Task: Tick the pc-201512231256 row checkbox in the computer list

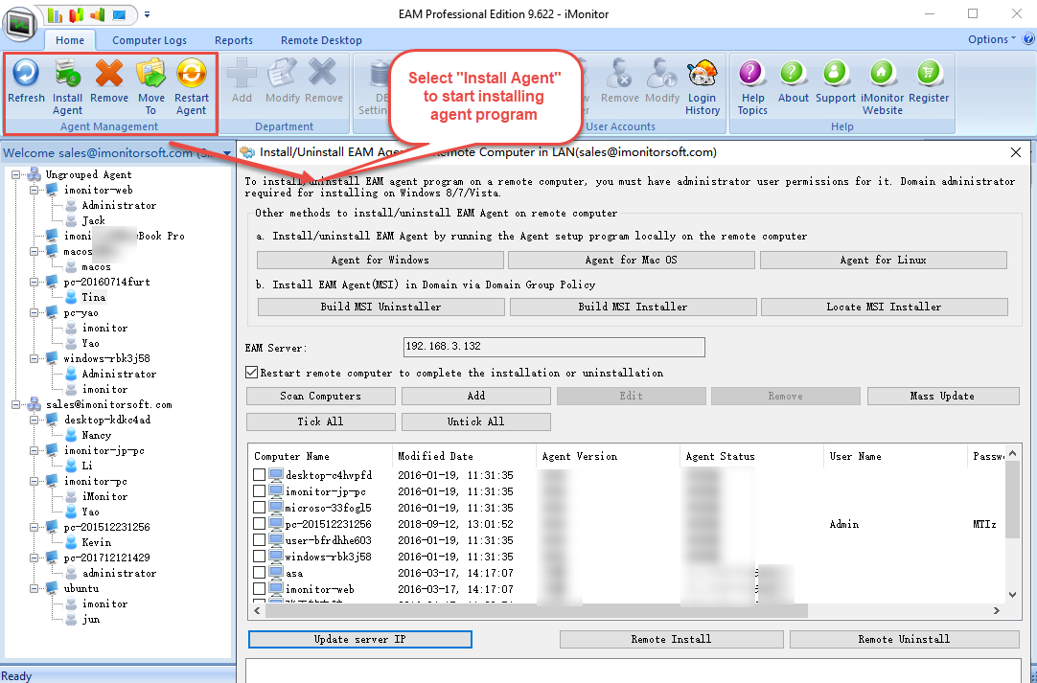Action: pyautogui.click(x=259, y=524)
